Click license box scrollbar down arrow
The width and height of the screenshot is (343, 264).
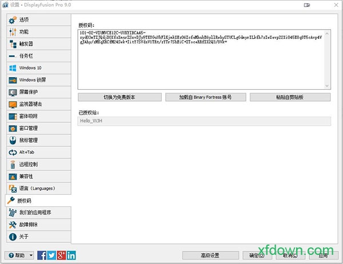click(327, 86)
